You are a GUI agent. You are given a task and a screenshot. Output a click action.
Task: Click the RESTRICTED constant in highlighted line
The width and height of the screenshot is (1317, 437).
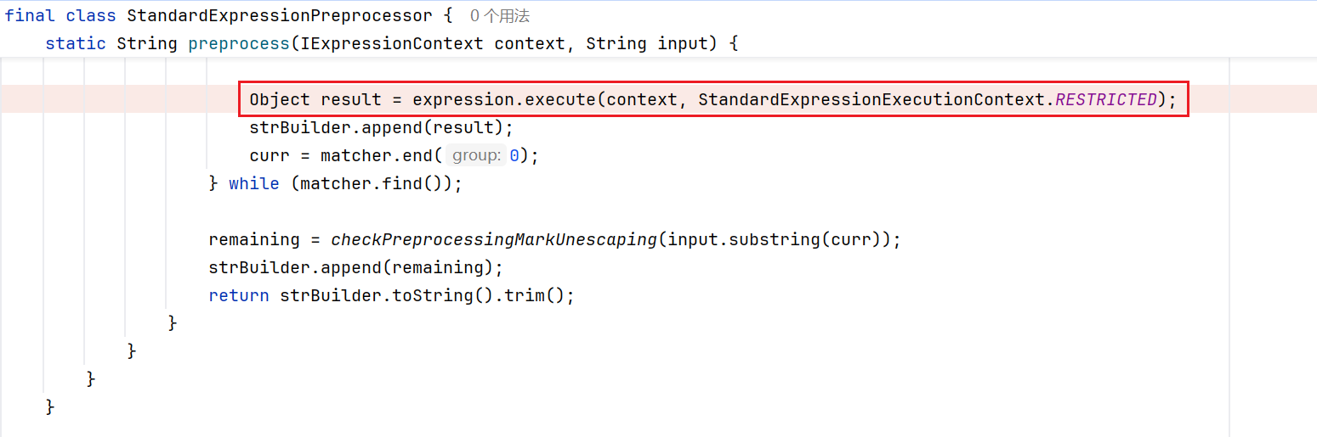click(1106, 99)
